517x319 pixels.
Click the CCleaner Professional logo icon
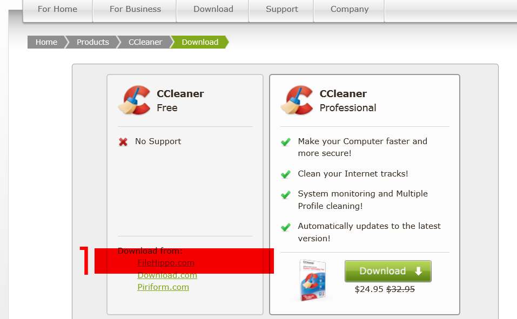coord(297,100)
